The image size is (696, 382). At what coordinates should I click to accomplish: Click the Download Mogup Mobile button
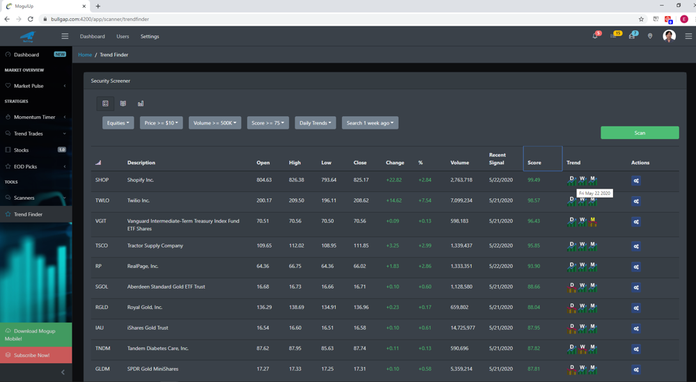click(36, 335)
